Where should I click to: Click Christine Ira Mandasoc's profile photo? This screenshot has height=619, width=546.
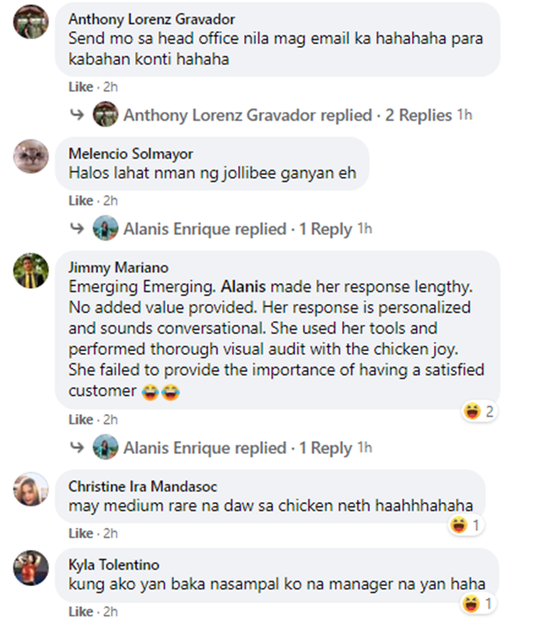(x=31, y=489)
